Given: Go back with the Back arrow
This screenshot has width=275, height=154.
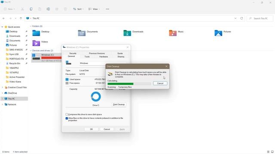Looking at the screenshot, I should click(x=4, y=18).
